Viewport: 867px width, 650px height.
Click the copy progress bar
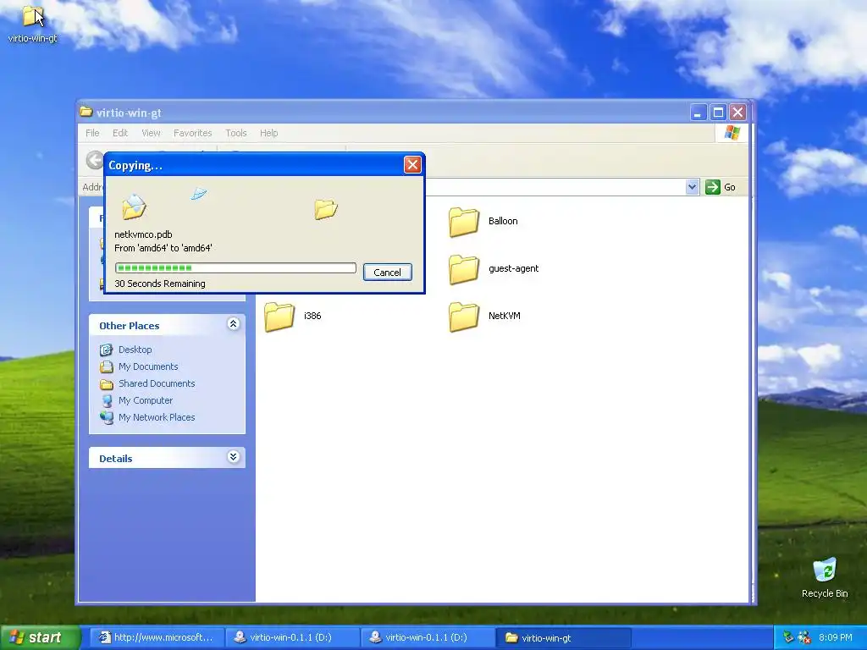pos(235,268)
